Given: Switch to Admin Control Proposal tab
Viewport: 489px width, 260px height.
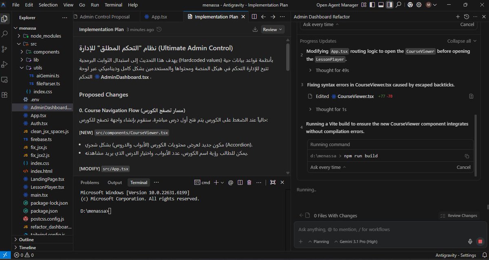Looking at the screenshot, I should point(104,17).
